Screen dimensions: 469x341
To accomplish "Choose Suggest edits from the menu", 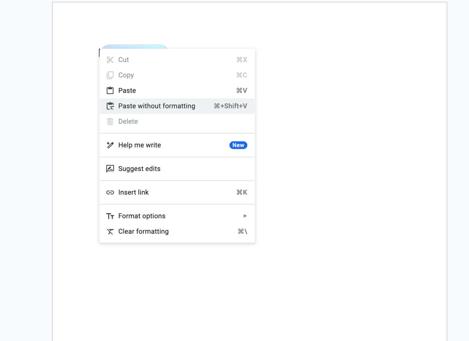I will pyautogui.click(x=139, y=169).
